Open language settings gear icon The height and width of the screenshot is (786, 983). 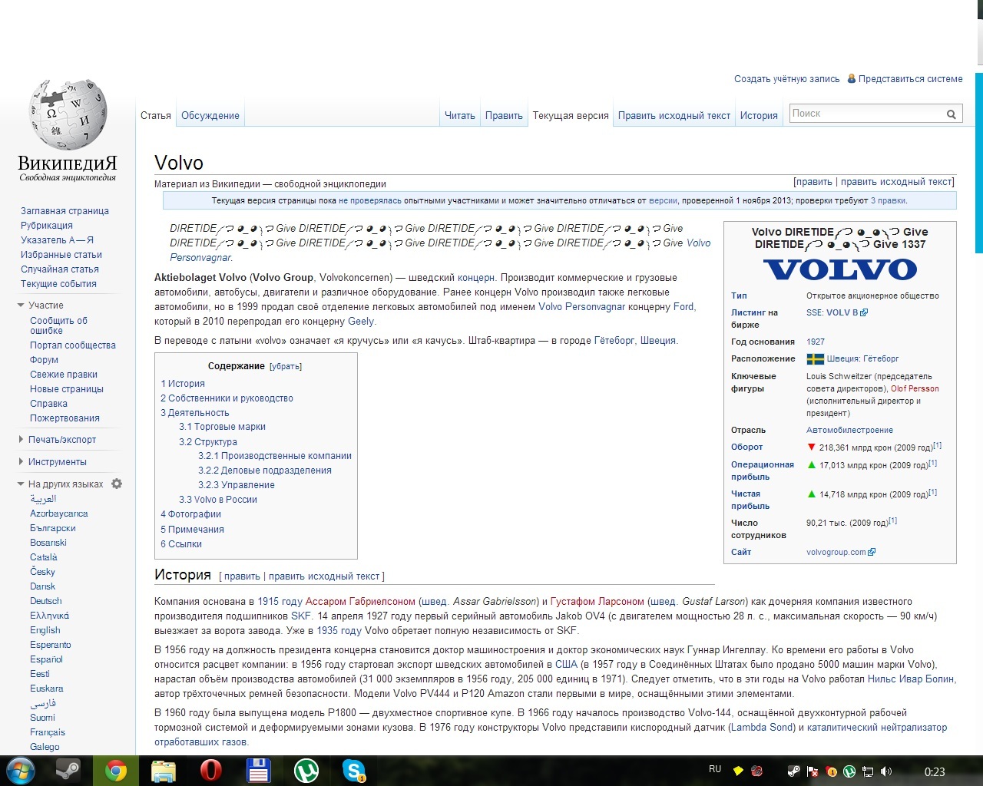coord(117,484)
